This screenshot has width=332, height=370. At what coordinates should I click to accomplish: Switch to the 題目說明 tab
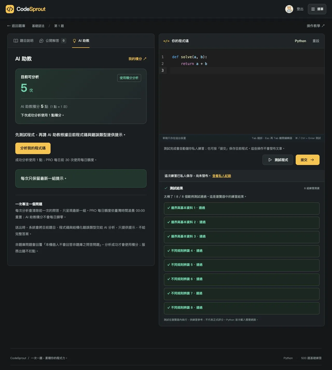[23, 41]
